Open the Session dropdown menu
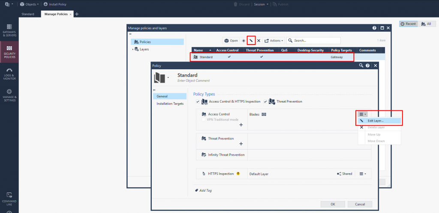 (x=261, y=4)
